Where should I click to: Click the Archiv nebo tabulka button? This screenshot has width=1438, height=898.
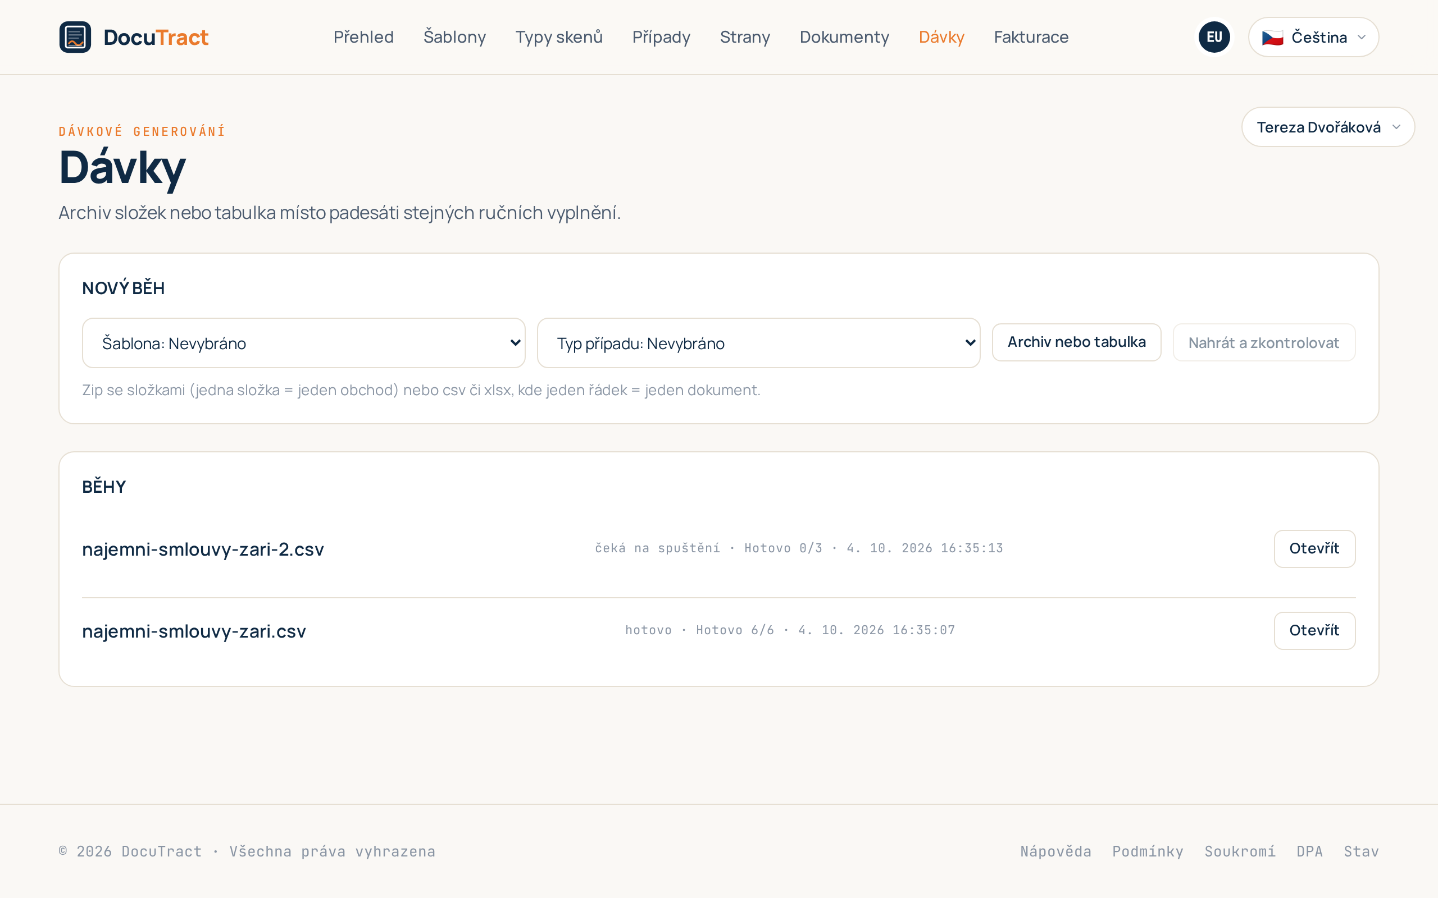point(1076,342)
